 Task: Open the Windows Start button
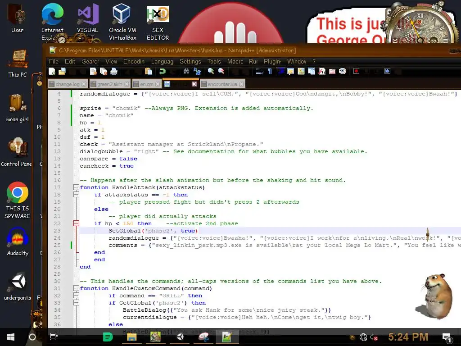click(x=11, y=337)
